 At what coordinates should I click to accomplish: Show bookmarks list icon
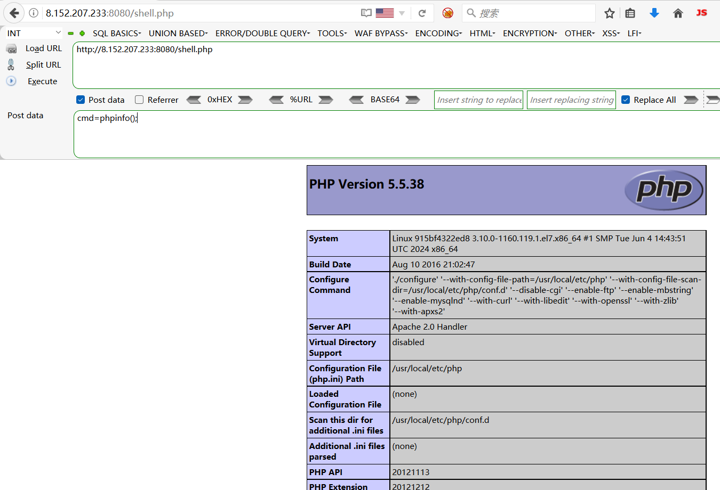coord(630,13)
